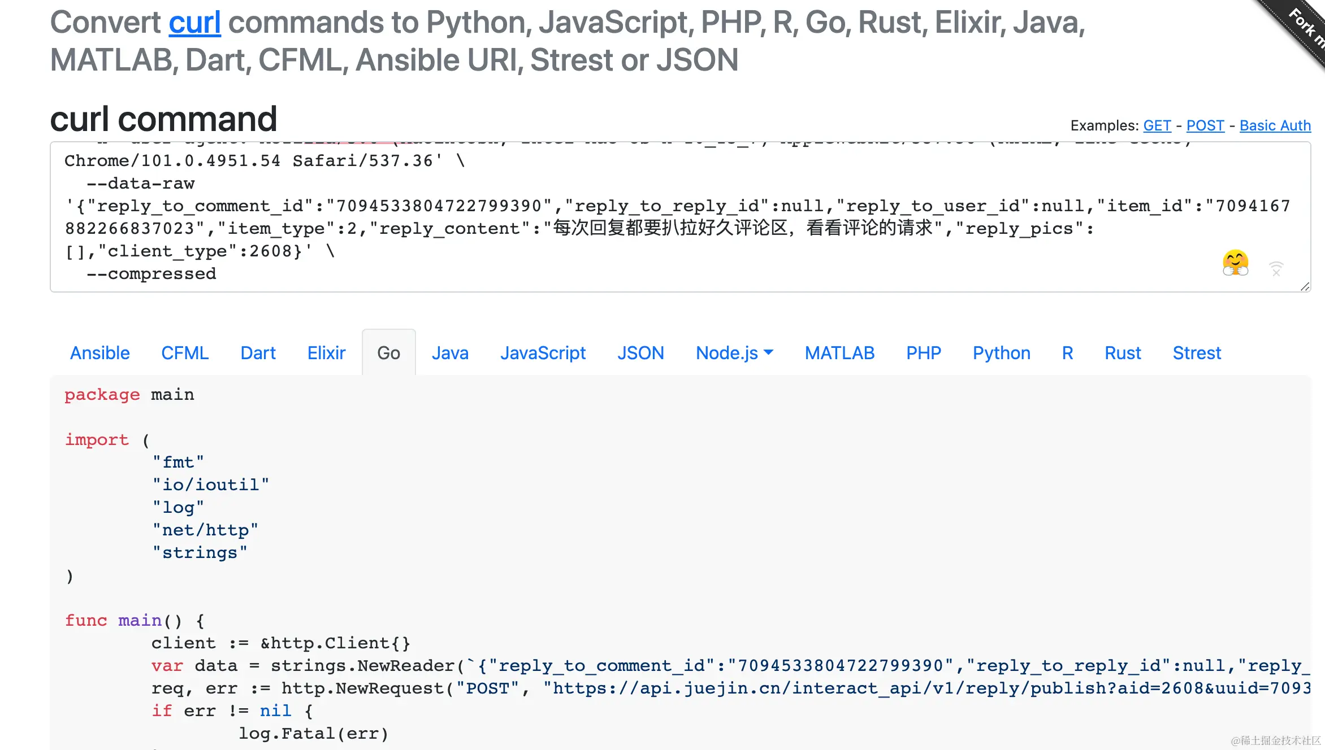Load the GET example link
Image resolution: width=1325 pixels, height=750 pixels.
(1157, 125)
